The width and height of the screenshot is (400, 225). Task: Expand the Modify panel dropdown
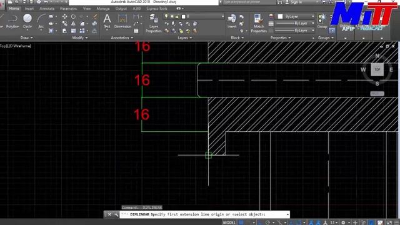80,37
